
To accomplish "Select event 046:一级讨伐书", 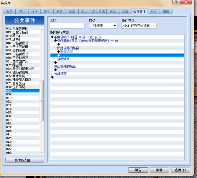I will (22, 43).
